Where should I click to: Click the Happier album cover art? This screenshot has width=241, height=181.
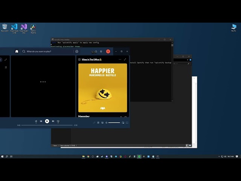click(103, 88)
